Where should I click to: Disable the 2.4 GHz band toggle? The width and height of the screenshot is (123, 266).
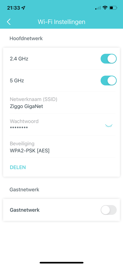pyautogui.click(x=109, y=59)
